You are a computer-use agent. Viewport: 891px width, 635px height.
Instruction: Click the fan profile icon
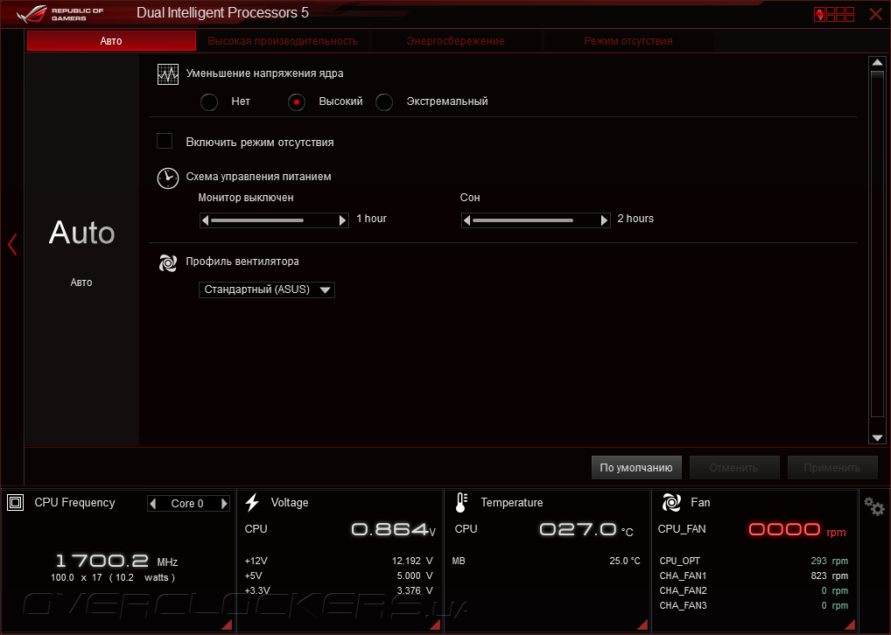coord(168,262)
